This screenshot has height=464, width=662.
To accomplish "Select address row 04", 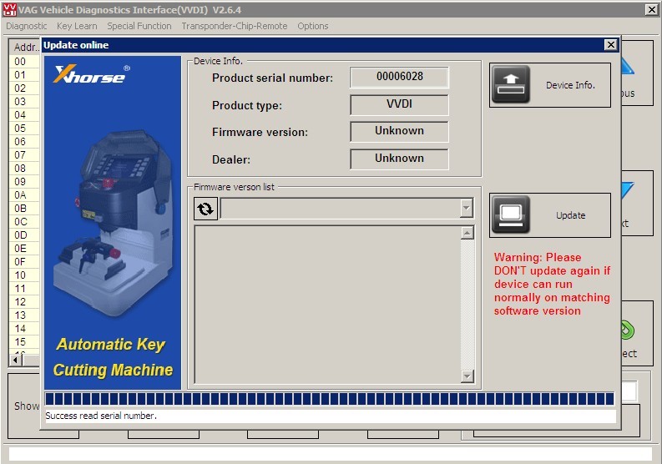I will [x=24, y=115].
